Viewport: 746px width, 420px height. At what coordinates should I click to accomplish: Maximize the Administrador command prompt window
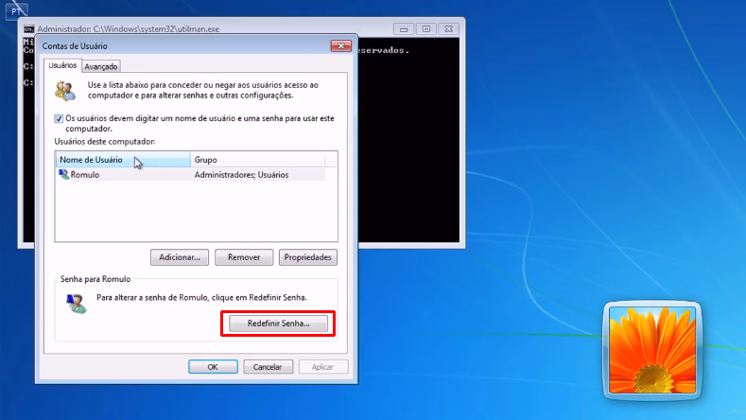pos(425,29)
